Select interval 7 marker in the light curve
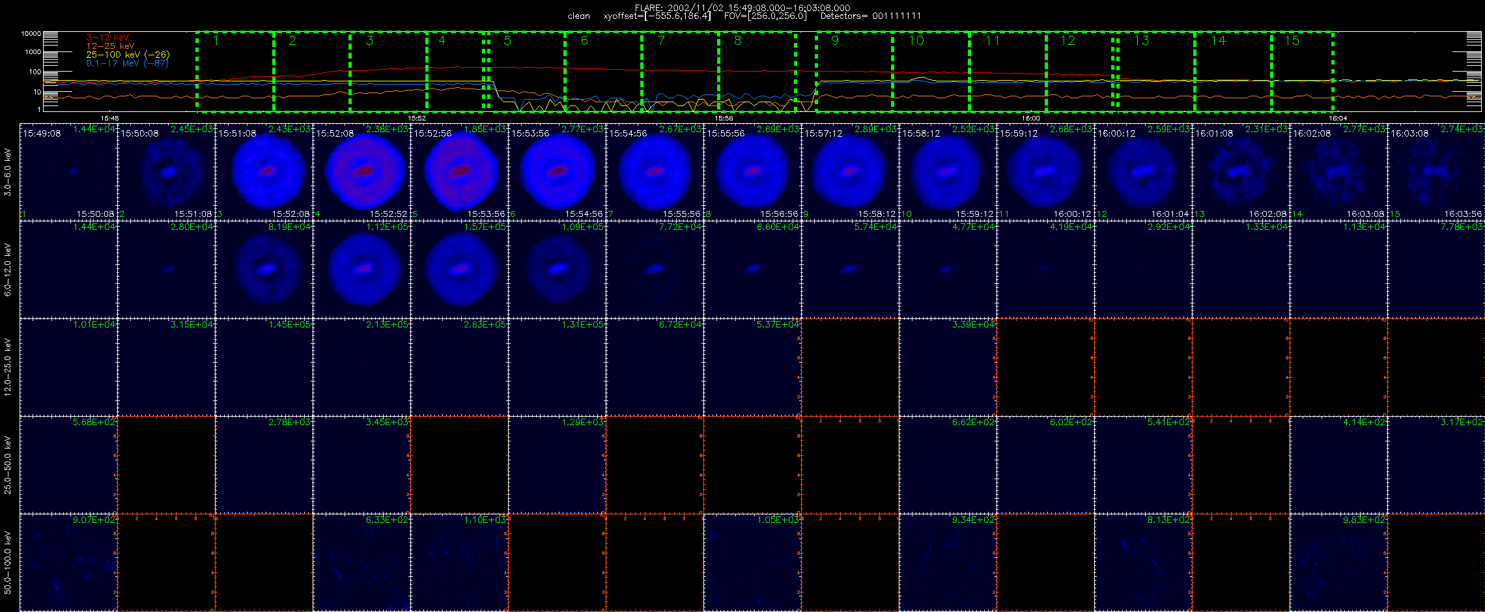 661,40
